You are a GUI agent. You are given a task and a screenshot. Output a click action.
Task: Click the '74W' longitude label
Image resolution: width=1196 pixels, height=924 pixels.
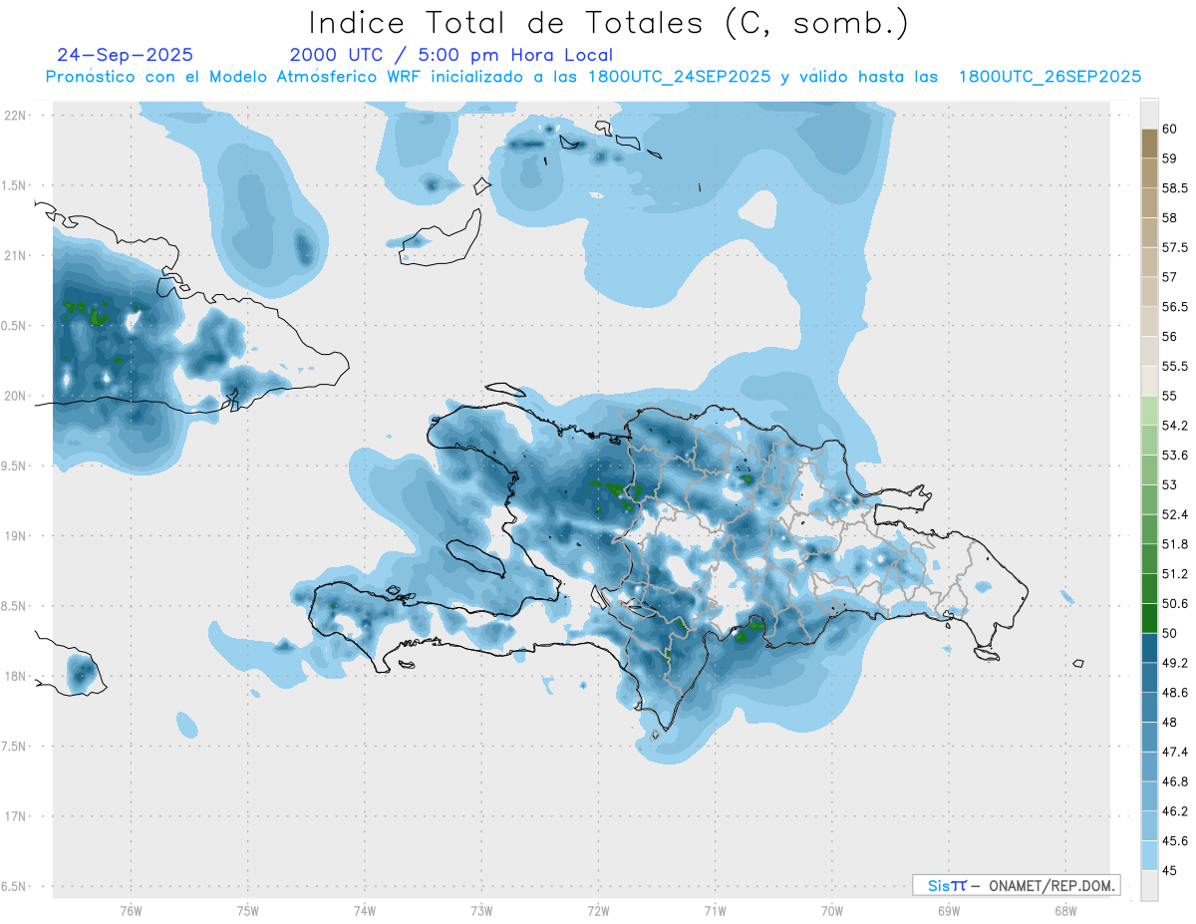[x=365, y=910]
